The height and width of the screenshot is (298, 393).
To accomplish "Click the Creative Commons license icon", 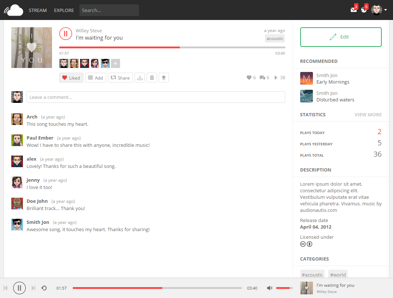I will point(303,244).
